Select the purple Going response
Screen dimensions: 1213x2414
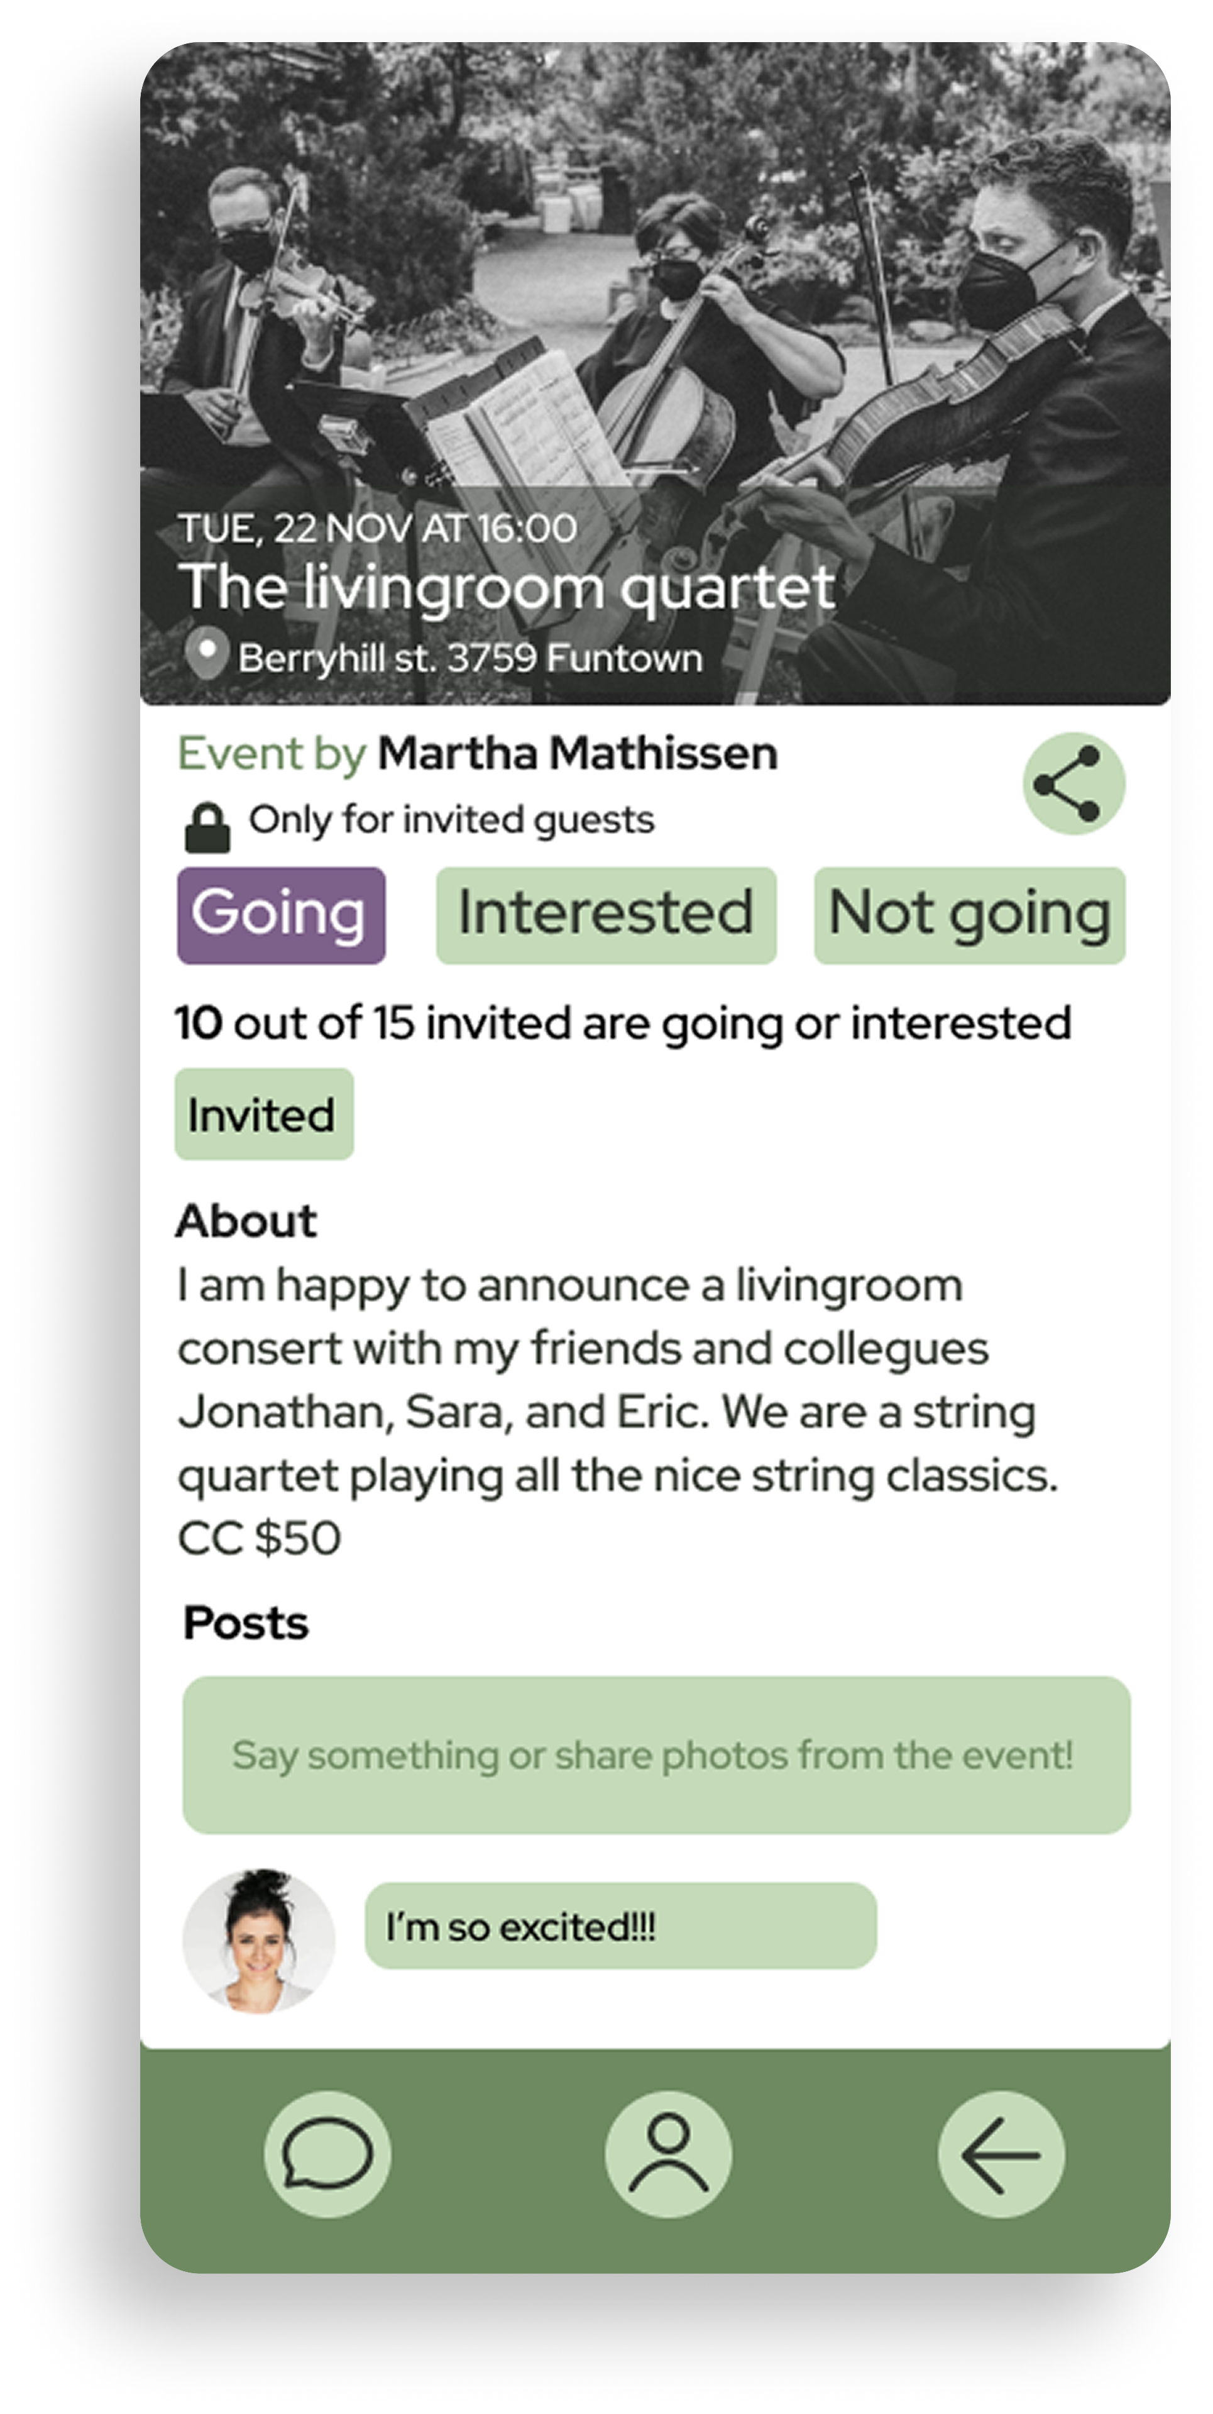coord(281,915)
